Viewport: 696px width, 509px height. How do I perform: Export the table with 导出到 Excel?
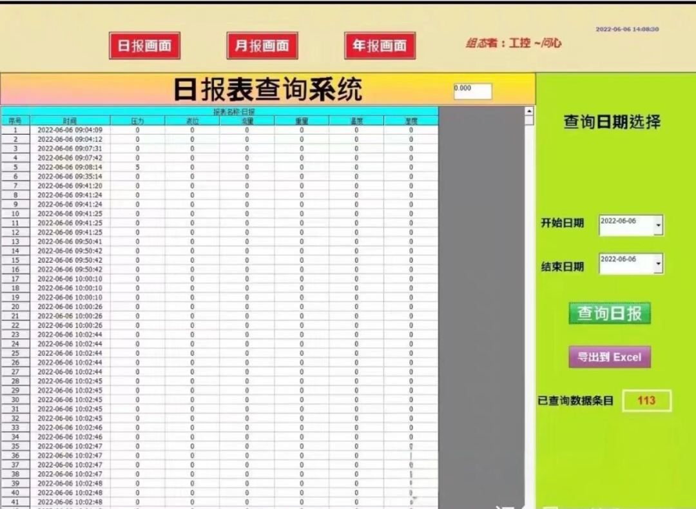point(610,357)
